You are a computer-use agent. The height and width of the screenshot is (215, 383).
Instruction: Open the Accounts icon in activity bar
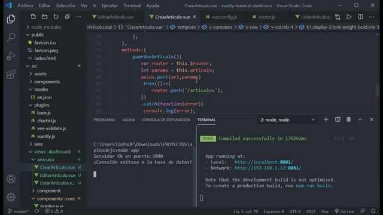coord(11,179)
